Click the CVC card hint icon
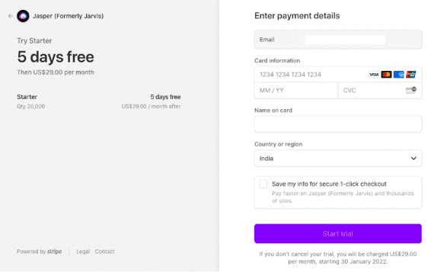This screenshot has height=276, width=447. [411, 90]
